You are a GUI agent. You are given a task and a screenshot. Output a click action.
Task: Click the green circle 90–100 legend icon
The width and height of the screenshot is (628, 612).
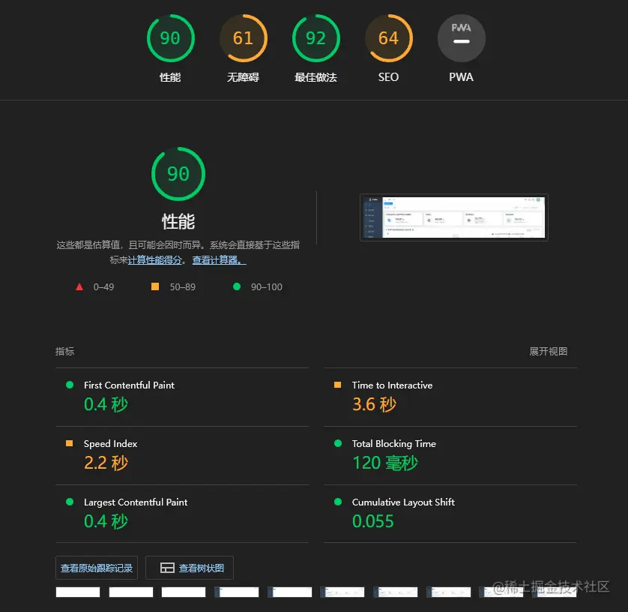click(237, 286)
